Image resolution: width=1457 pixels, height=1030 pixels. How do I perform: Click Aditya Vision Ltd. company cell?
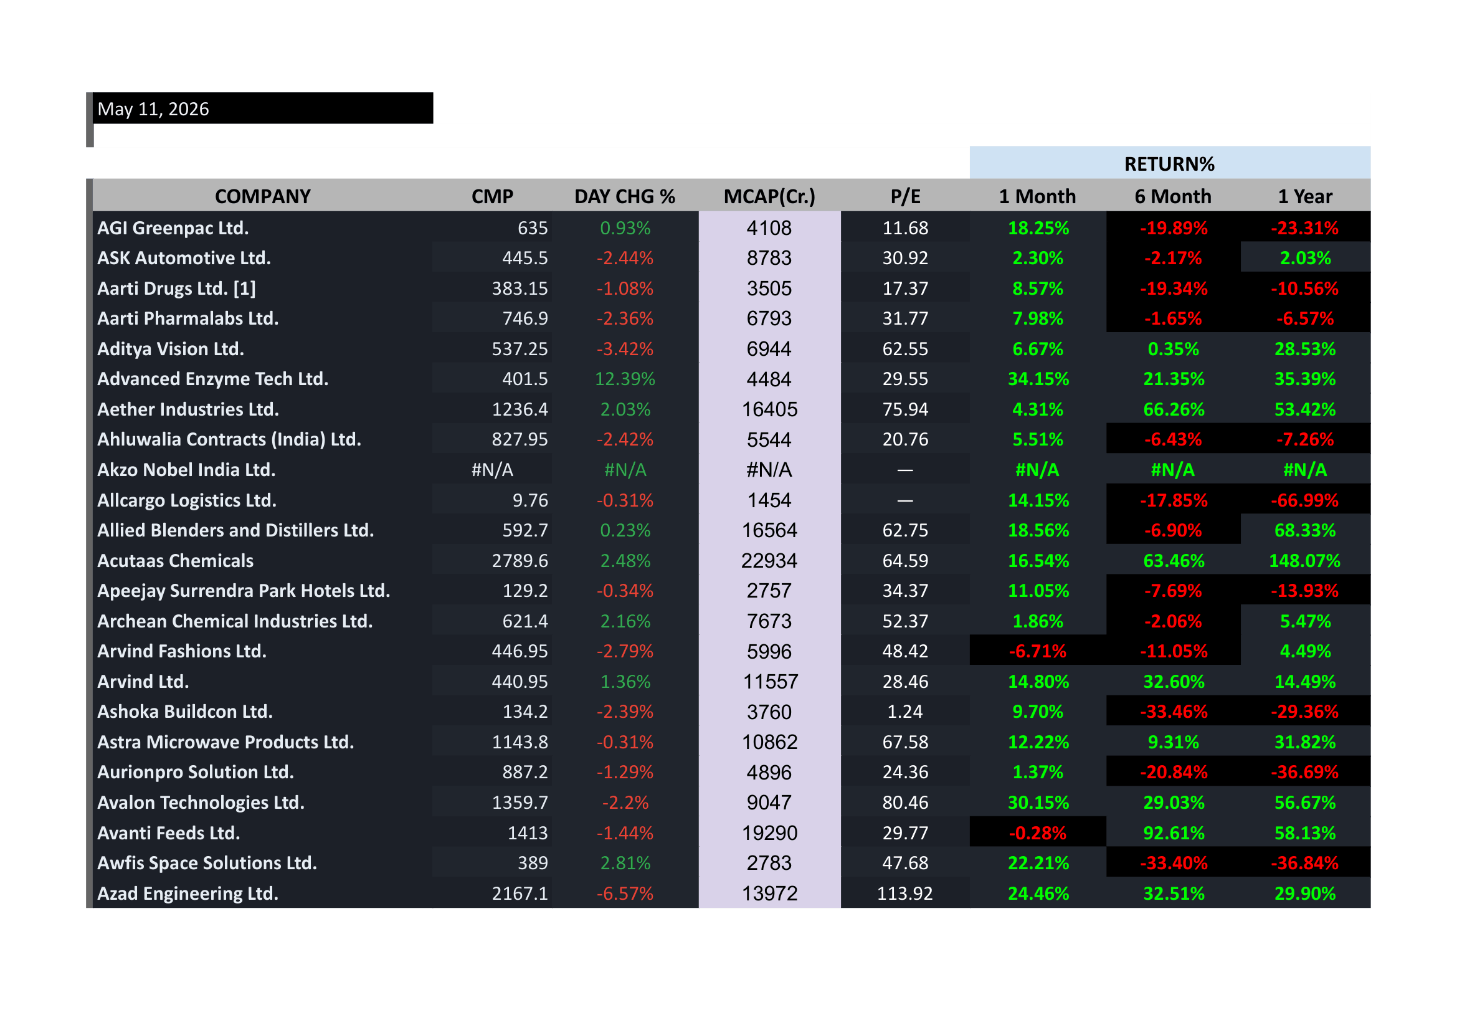[x=170, y=348]
